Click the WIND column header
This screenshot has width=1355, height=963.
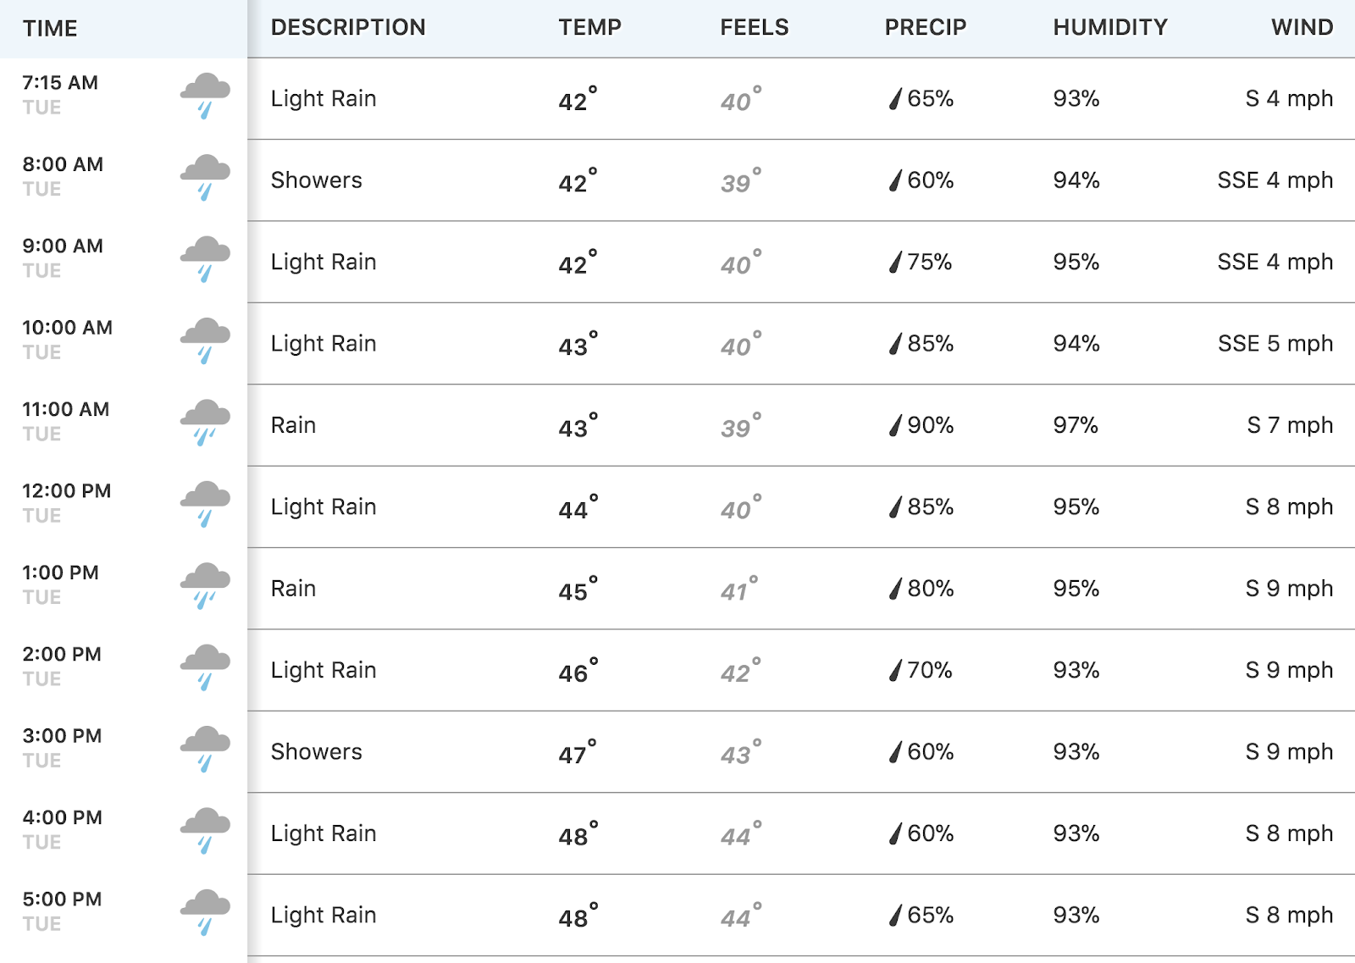[1302, 27]
